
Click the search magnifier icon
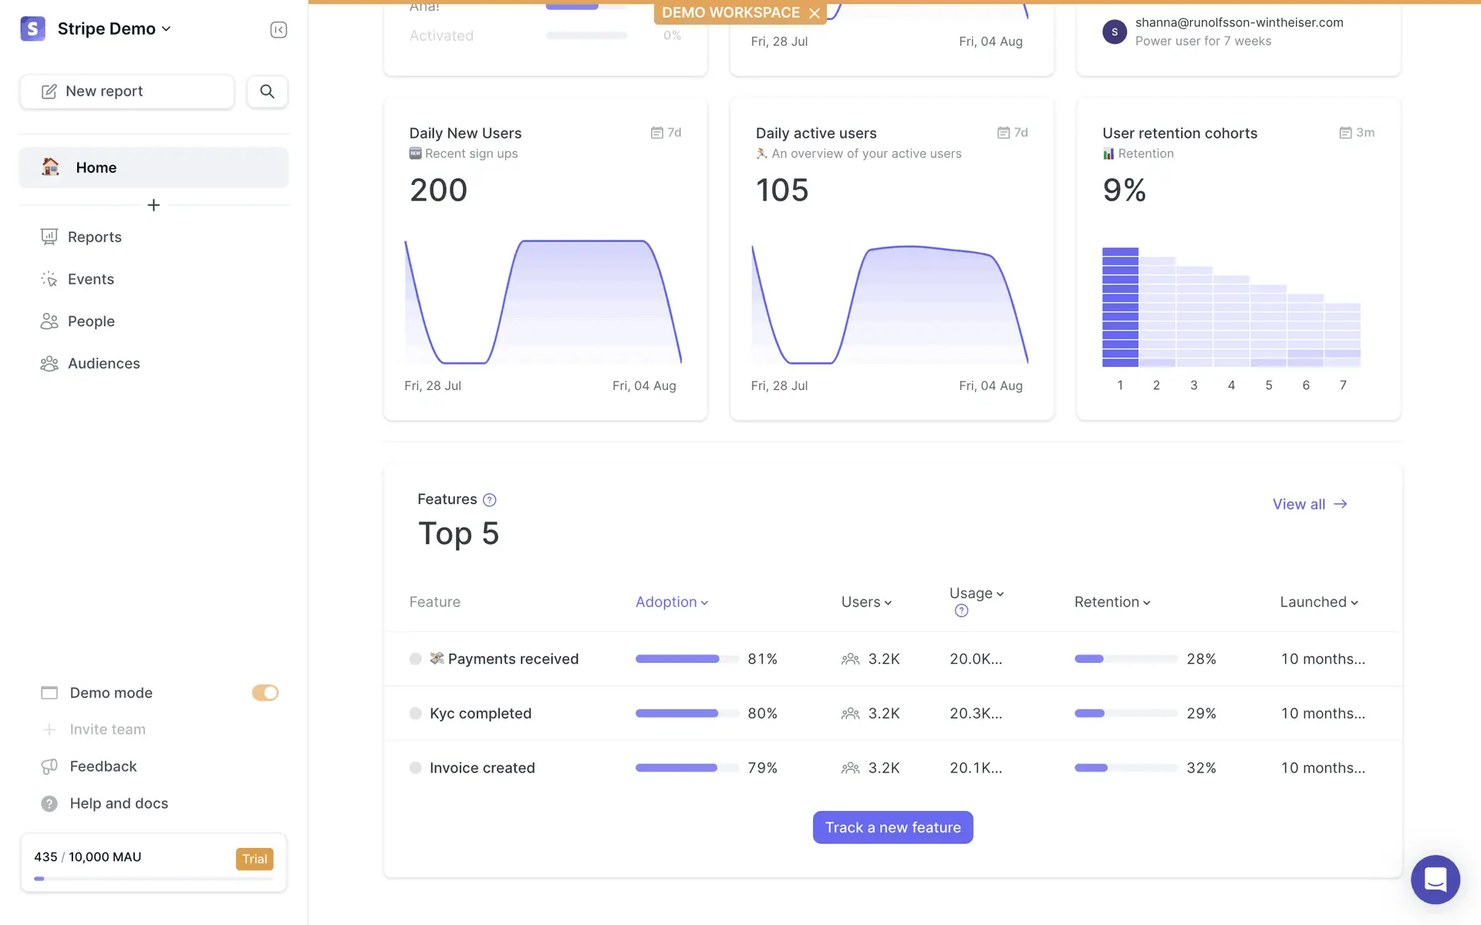pyautogui.click(x=267, y=92)
